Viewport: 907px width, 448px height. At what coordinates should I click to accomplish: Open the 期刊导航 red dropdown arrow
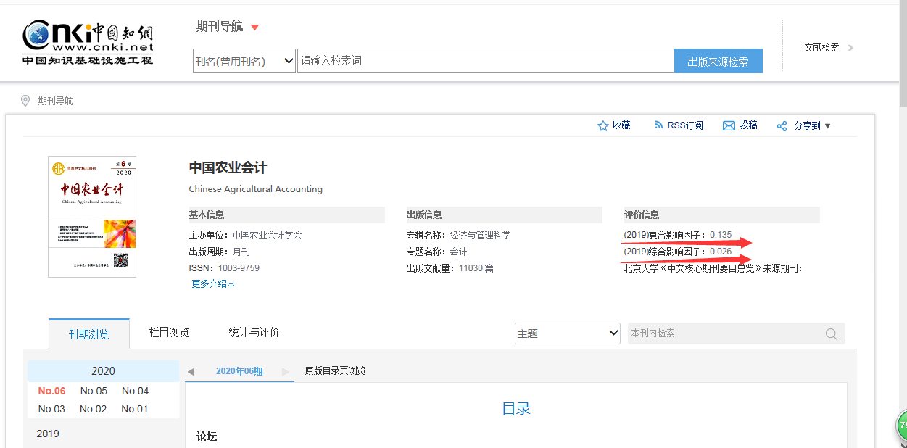click(x=254, y=28)
